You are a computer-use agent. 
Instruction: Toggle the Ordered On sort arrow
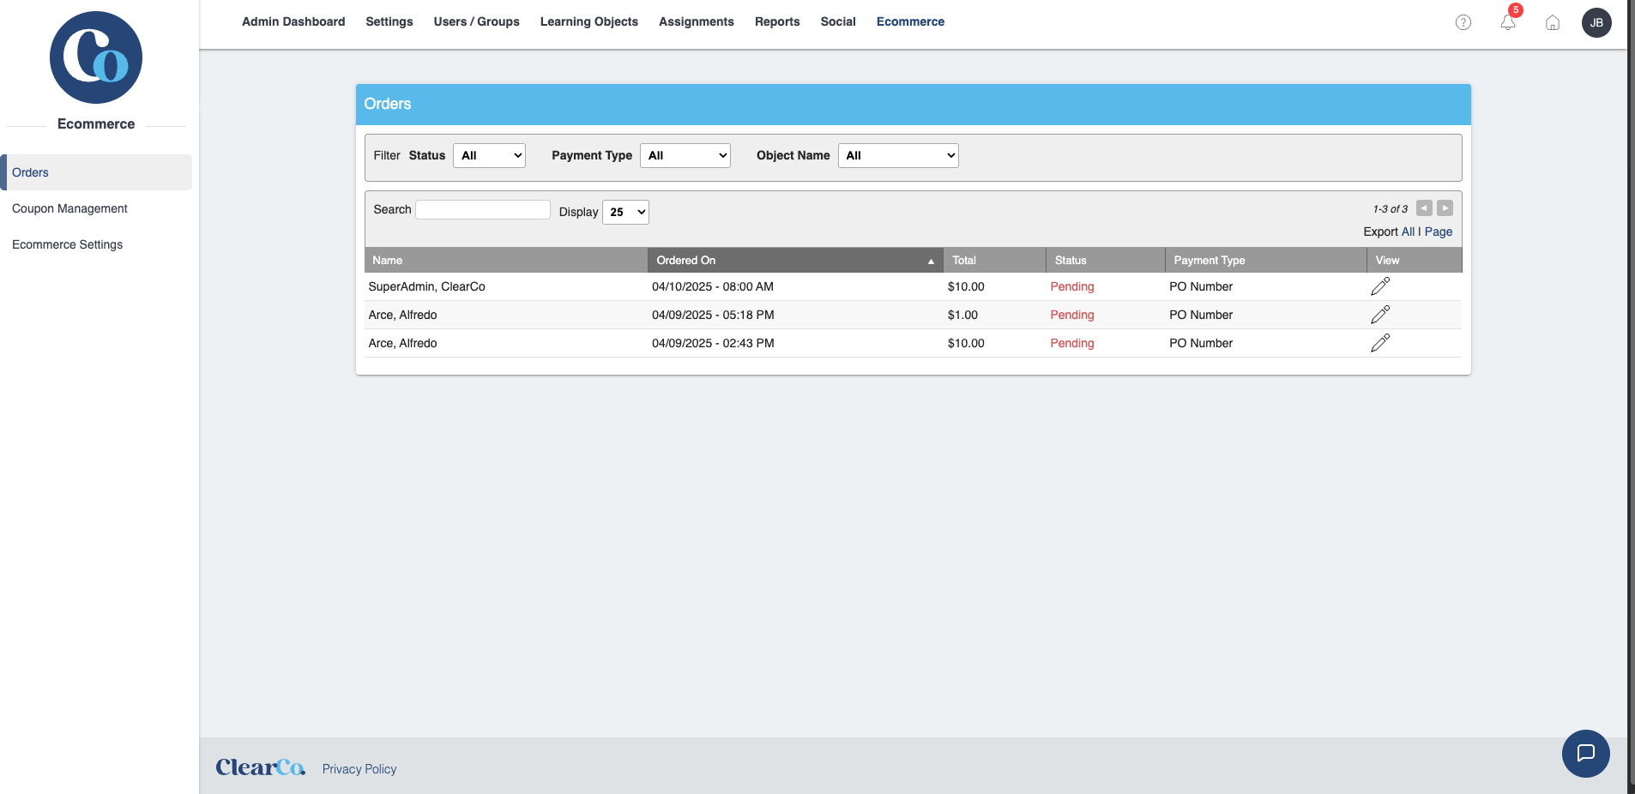click(x=931, y=261)
